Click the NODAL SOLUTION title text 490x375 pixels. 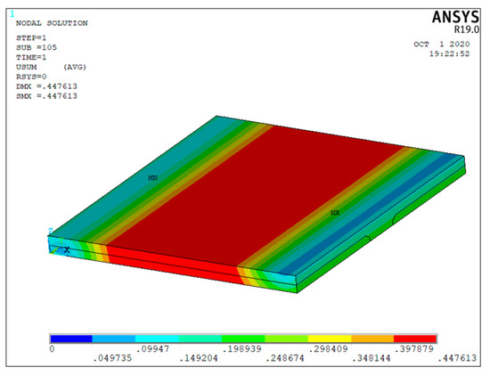(52, 23)
